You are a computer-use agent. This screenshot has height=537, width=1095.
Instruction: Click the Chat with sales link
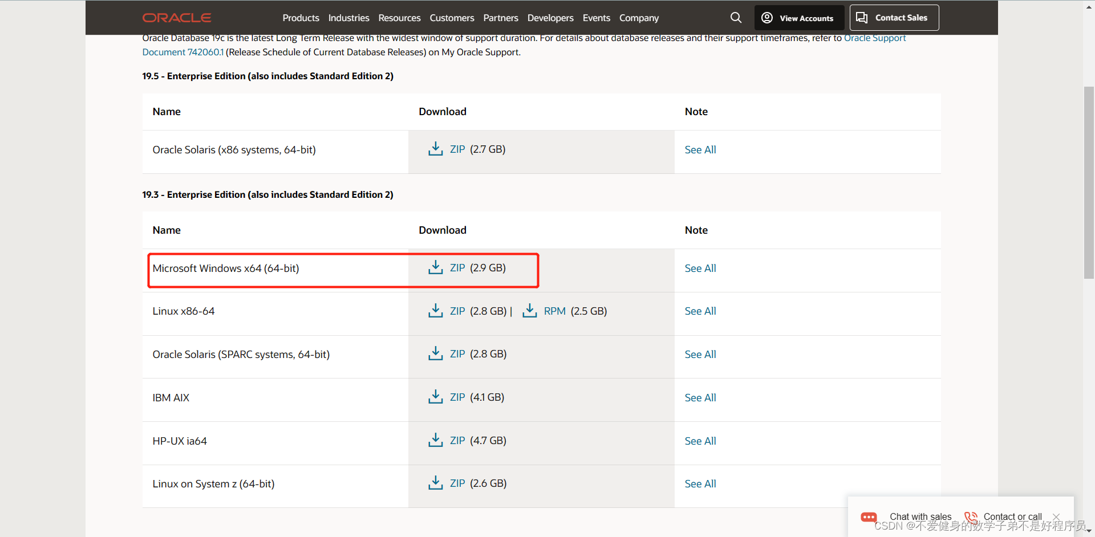pos(920,516)
